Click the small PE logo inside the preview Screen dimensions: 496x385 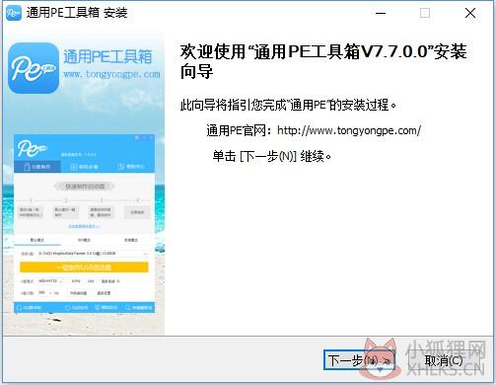click(32, 148)
